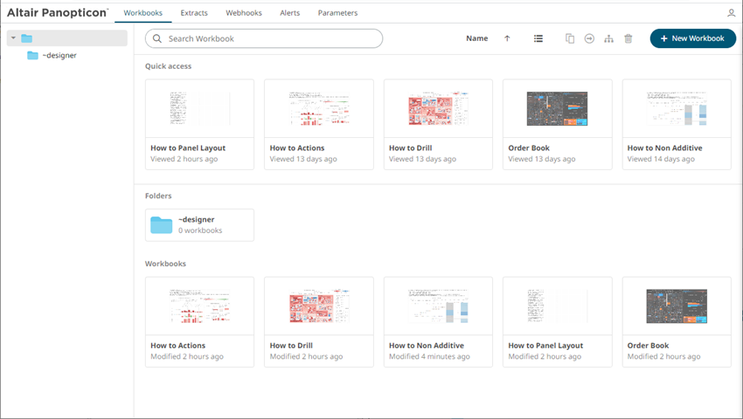Image resolution: width=743 pixels, height=419 pixels.
Task: Click the copy workbook icon
Action: coord(570,38)
